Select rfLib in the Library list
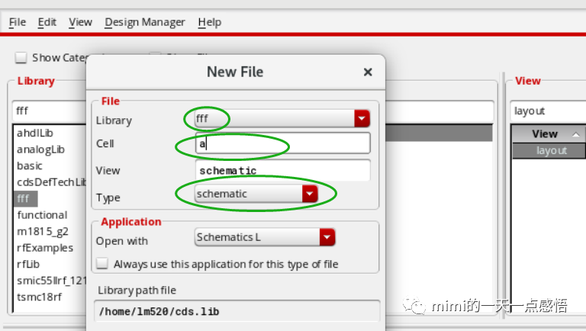This screenshot has width=586, height=331. pos(28,264)
